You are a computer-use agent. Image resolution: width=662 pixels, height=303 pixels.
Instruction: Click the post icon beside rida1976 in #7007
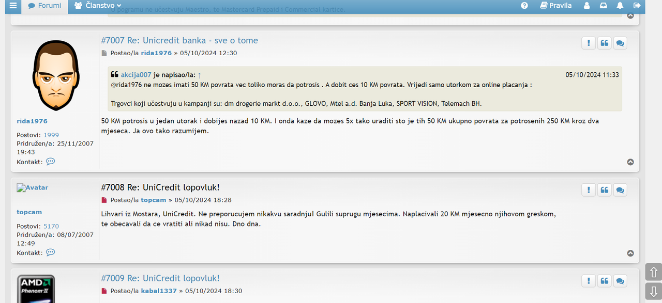pos(104,53)
